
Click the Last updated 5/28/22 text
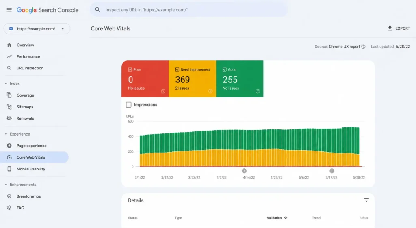pyautogui.click(x=390, y=47)
